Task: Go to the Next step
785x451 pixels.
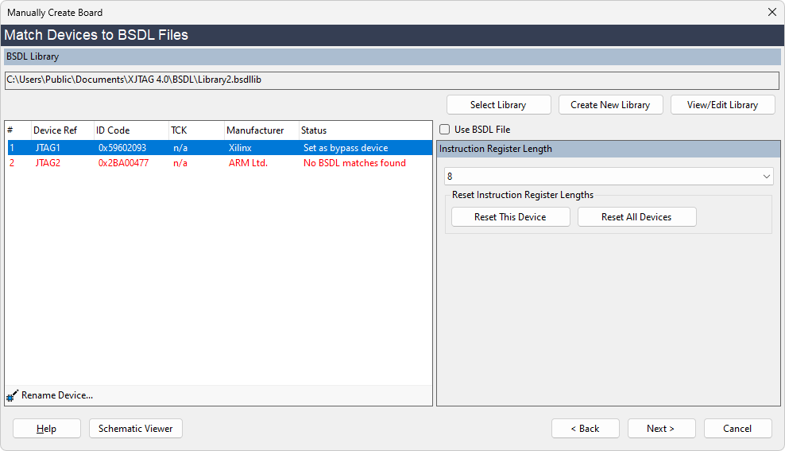Action: point(660,429)
